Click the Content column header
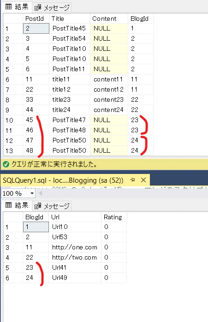 click(109, 19)
